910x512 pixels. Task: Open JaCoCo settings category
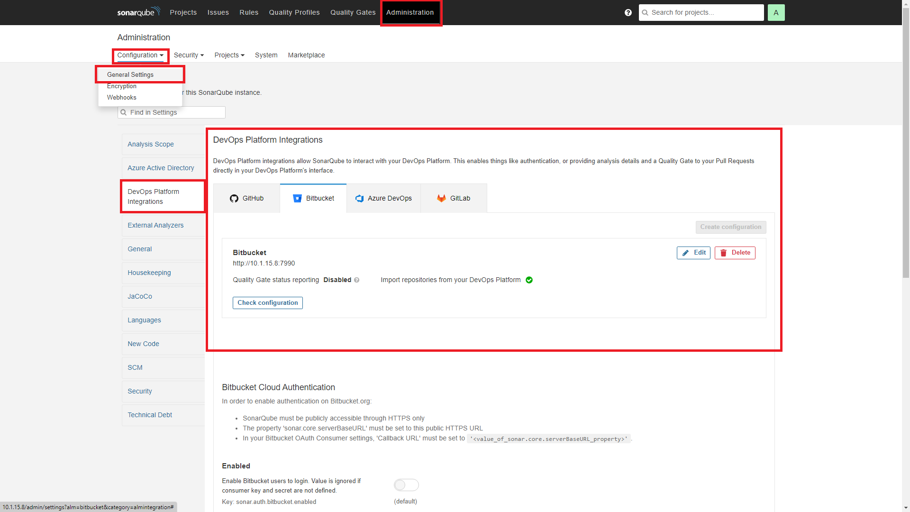tap(164, 297)
